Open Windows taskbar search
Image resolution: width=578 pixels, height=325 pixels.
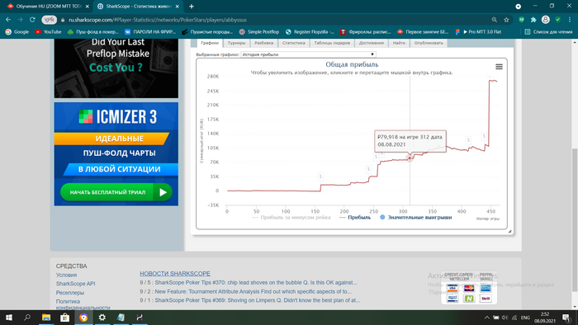pos(27,318)
